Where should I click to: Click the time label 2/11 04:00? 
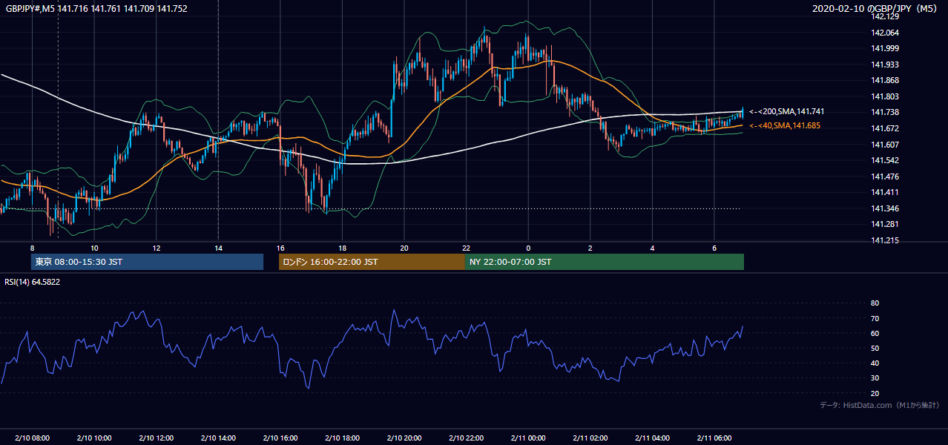click(652, 438)
